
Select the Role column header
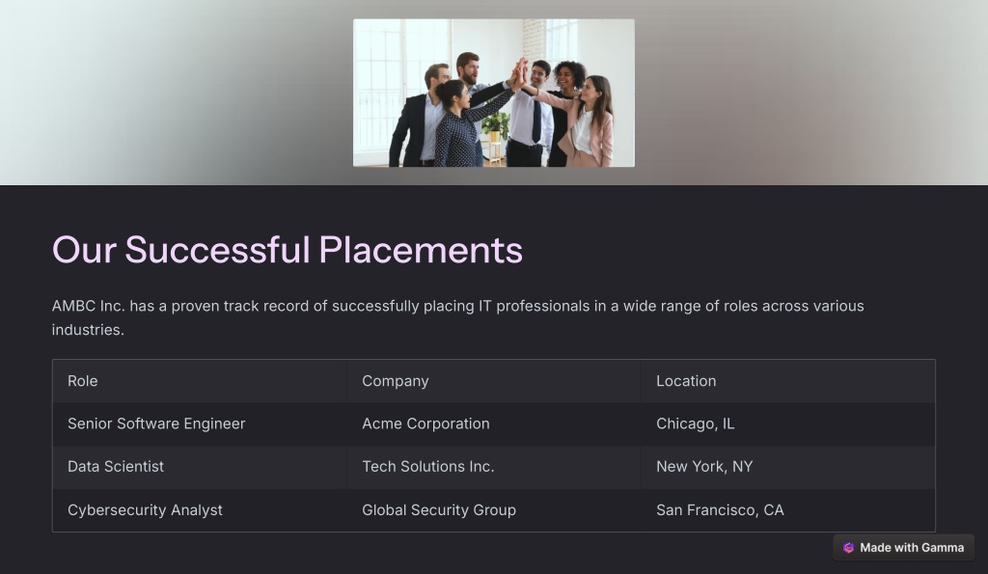coord(199,381)
